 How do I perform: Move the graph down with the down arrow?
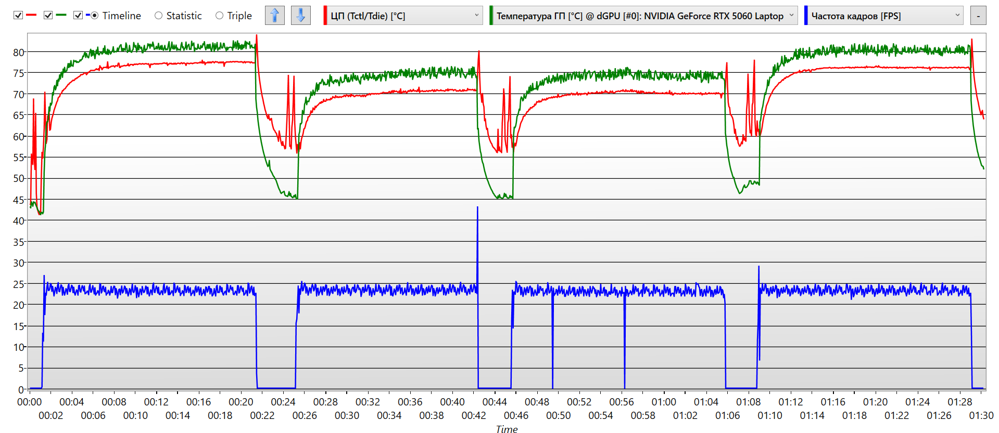[x=301, y=16]
